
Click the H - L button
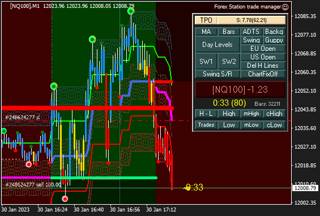(206, 114)
